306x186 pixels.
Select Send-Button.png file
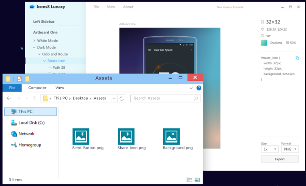[x=88, y=139]
